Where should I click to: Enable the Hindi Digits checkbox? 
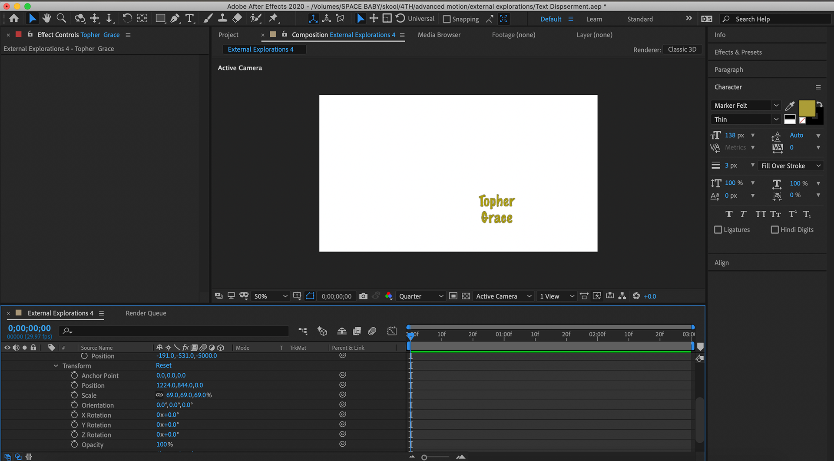[774, 229]
